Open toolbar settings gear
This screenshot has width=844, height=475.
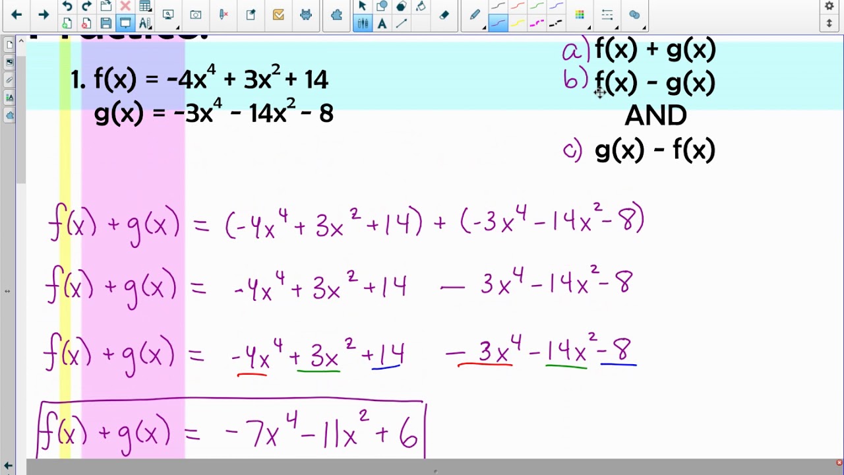pyautogui.click(x=829, y=7)
